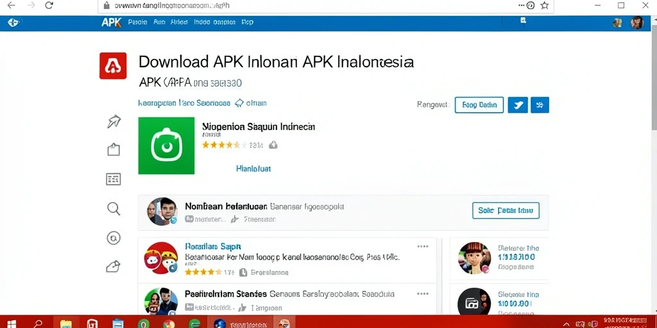The width and height of the screenshot is (657, 328).
Task: Click the folder sidebar icon
Action: tap(114, 150)
